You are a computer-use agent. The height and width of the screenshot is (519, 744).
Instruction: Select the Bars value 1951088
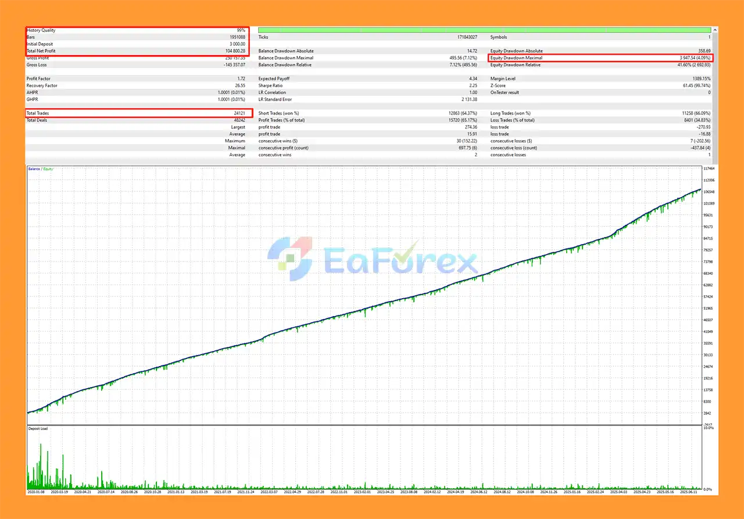237,37
